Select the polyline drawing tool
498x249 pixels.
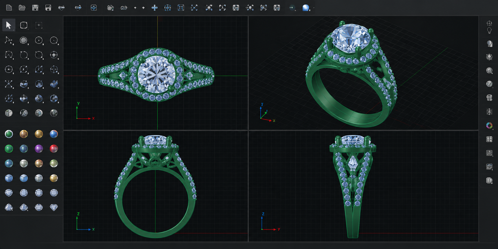click(9, 40)
